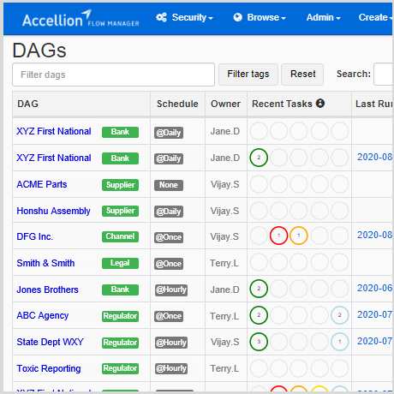394x394 pixels.
Task: Click the light-blue task circle for State Dept WXY
Action: 340,342
